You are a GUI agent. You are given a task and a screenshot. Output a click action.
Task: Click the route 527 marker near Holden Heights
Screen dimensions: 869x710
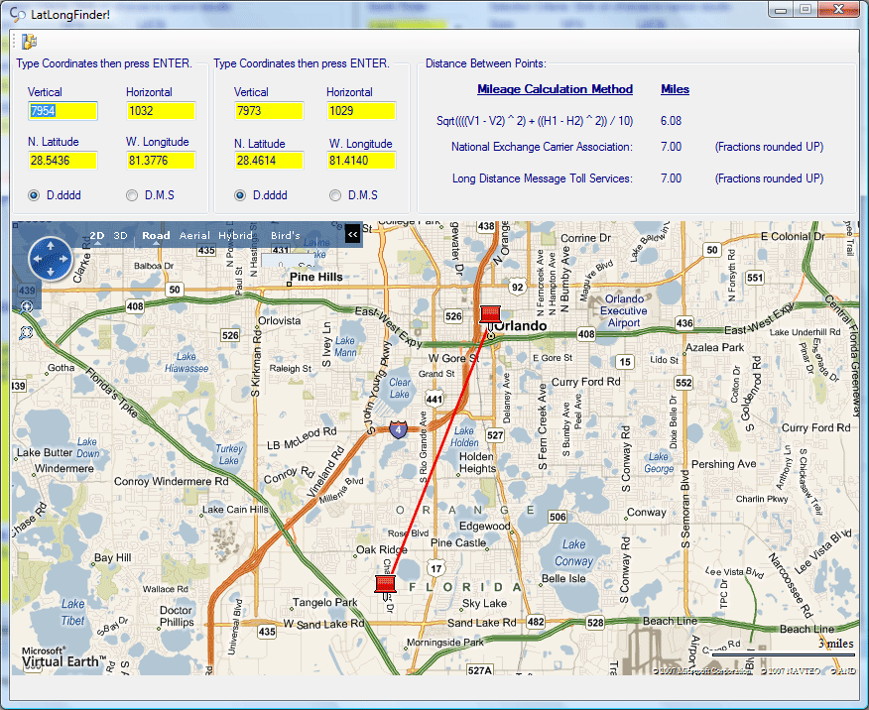coord(495,435)
